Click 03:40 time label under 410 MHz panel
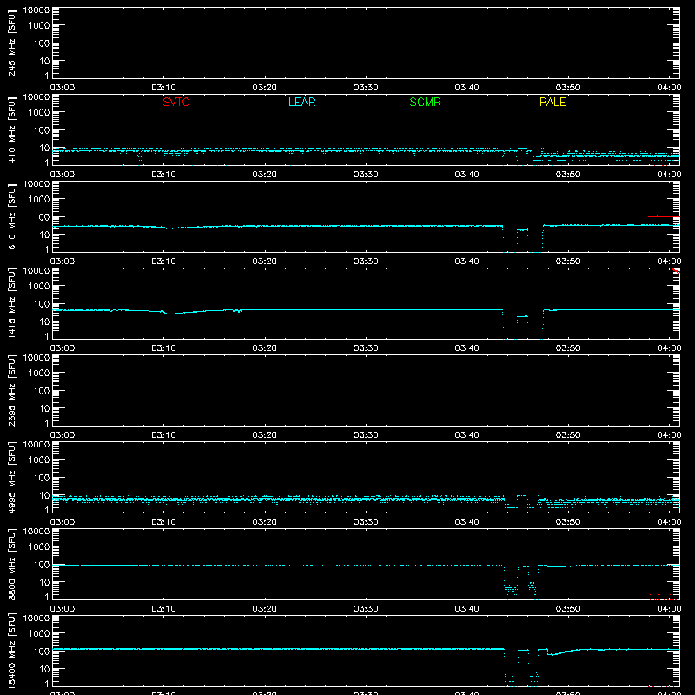The image size is (695, 695). [467, 175]
